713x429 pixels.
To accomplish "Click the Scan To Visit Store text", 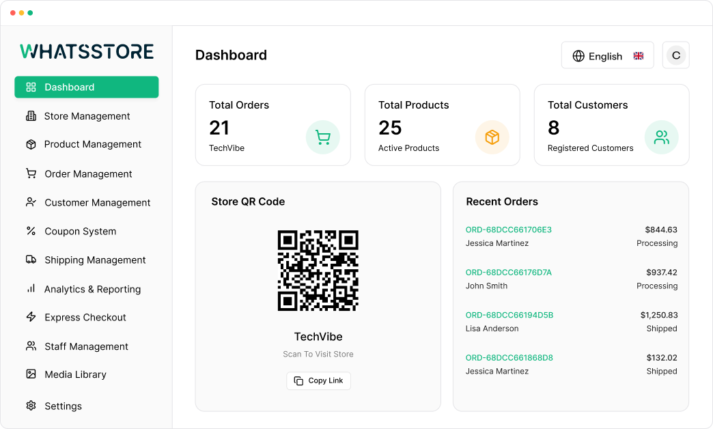I will (x=318, y=354).
